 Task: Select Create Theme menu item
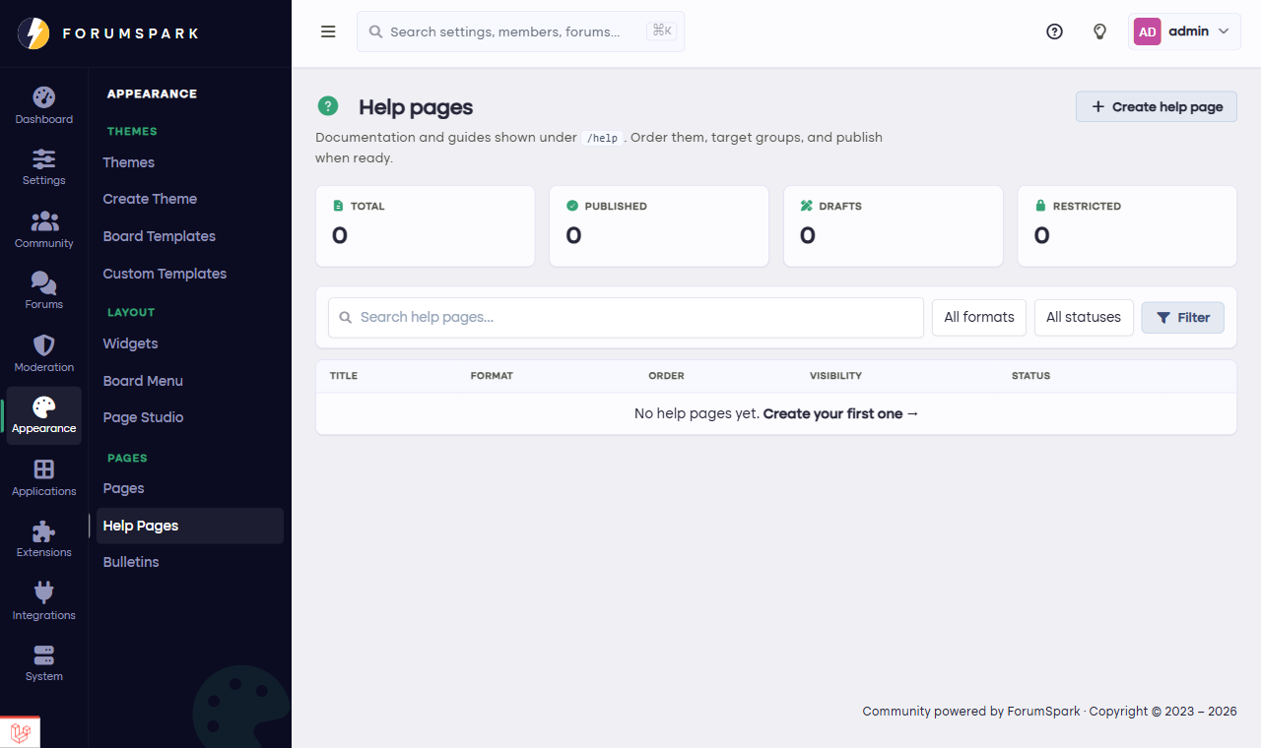click(150, 199)
